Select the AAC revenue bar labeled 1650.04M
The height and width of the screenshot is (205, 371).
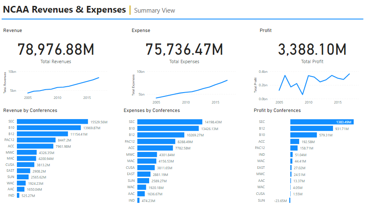[x=21, y=189]
